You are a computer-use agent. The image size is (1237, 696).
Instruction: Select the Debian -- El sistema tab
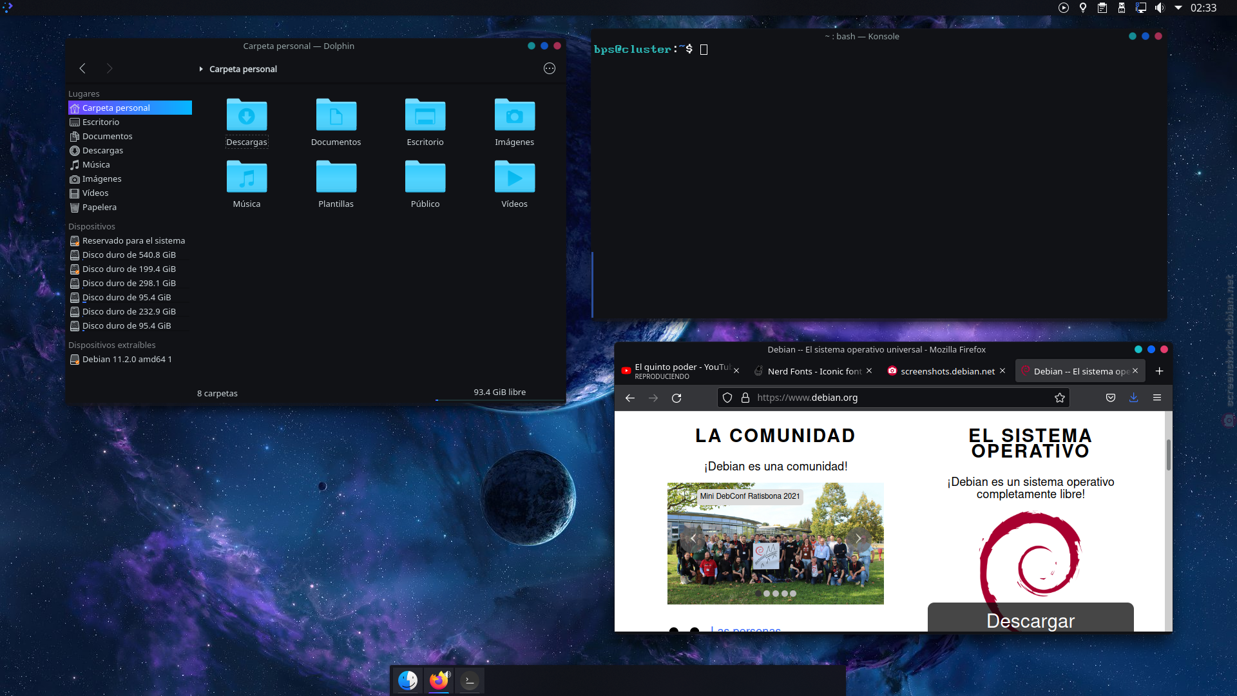(x=1080, y=371)
